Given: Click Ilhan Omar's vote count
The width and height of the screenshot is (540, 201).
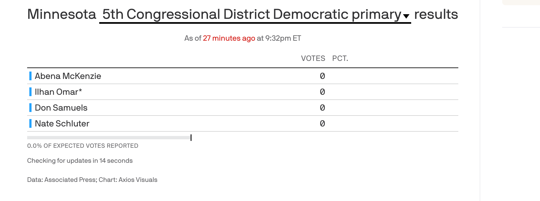Looking at the screenshot, I should pos(322,92).
